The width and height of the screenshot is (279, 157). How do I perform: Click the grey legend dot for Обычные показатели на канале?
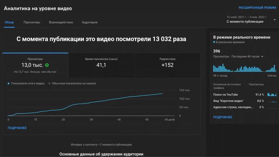49,83
